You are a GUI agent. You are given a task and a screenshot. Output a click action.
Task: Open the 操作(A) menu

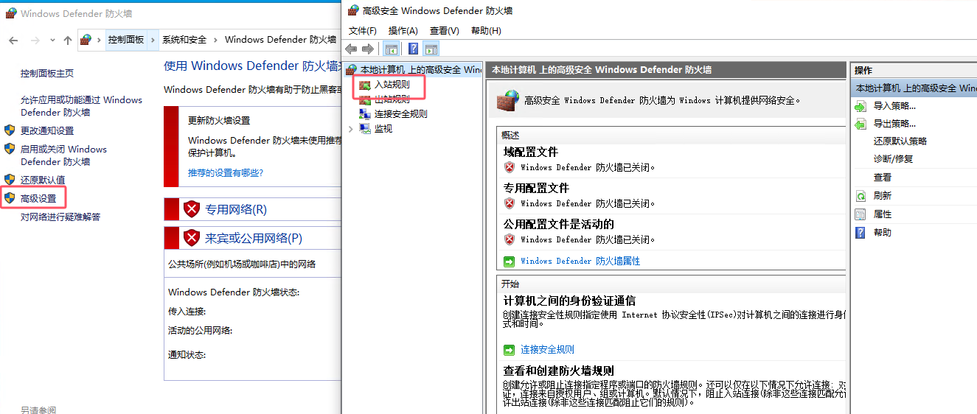pos(403,30)
